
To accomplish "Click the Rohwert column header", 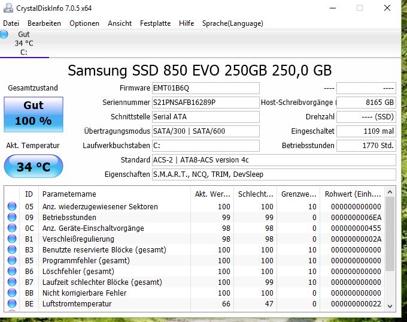I will 353,194.
